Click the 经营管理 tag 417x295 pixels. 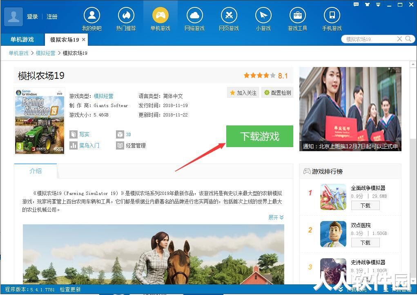(136, 145)
